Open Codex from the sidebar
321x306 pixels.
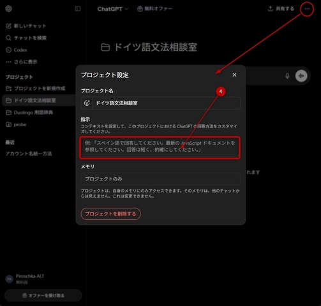tap(17, 50)
